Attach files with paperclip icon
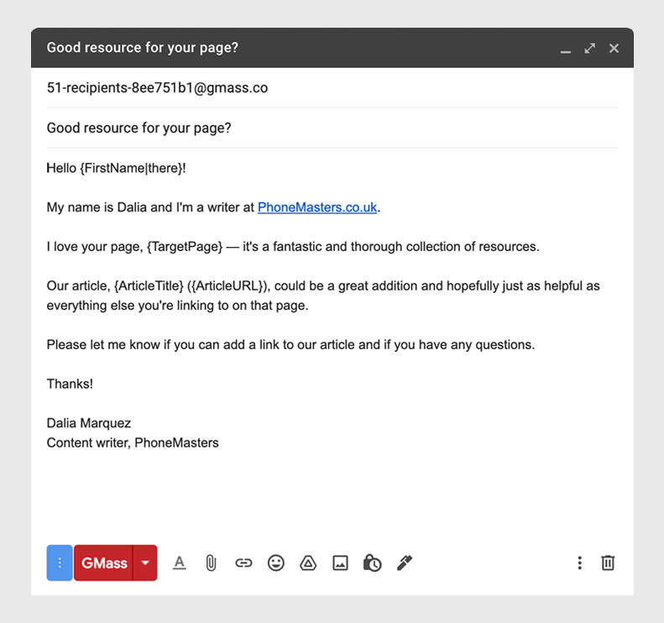Viewport: 664px width, 623px height. click(x=211, y=563)
